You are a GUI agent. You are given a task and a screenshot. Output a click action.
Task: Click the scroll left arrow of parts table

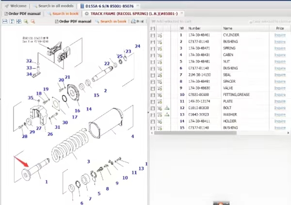(x=152, y=133)
